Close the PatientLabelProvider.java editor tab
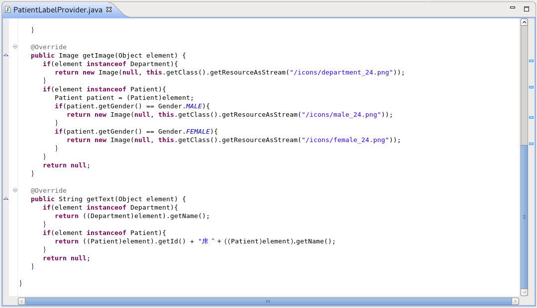 (x=109, y=9)
